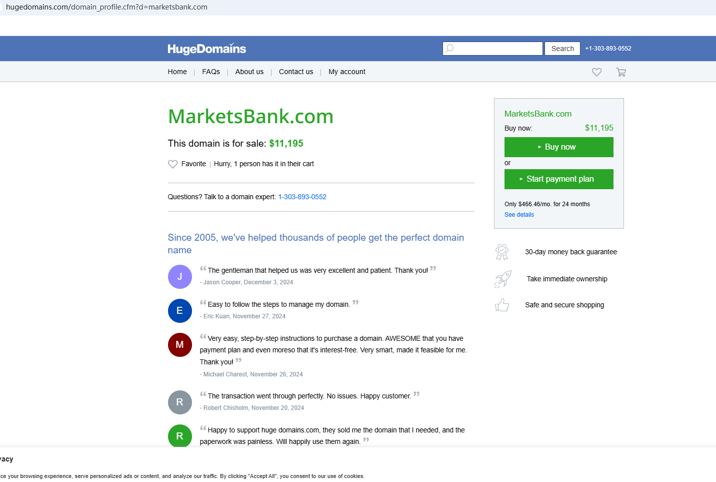716x482 pixels.
Task: Click Jason Cooper's purple J avatar
Action: (179, 277)
